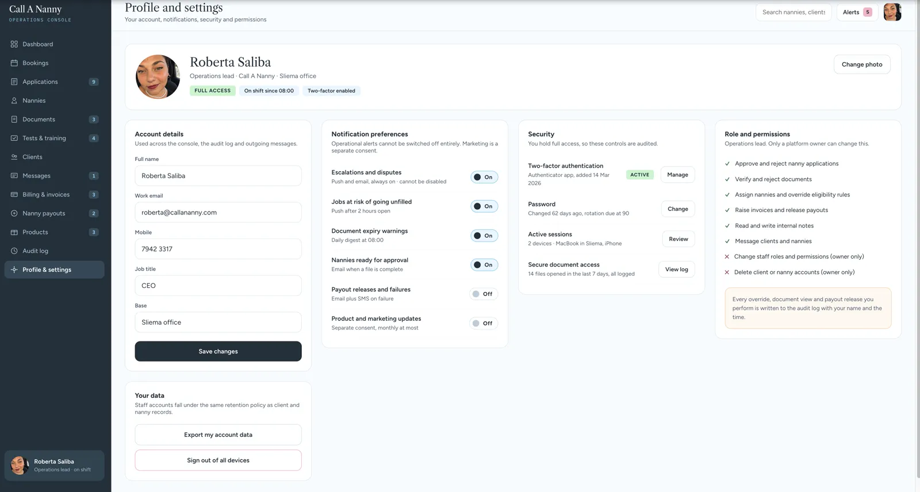This screenshot has width=920, height=492.
Task: Open the Audit log page
Action: pyautogui.click(x=55, y=251)
